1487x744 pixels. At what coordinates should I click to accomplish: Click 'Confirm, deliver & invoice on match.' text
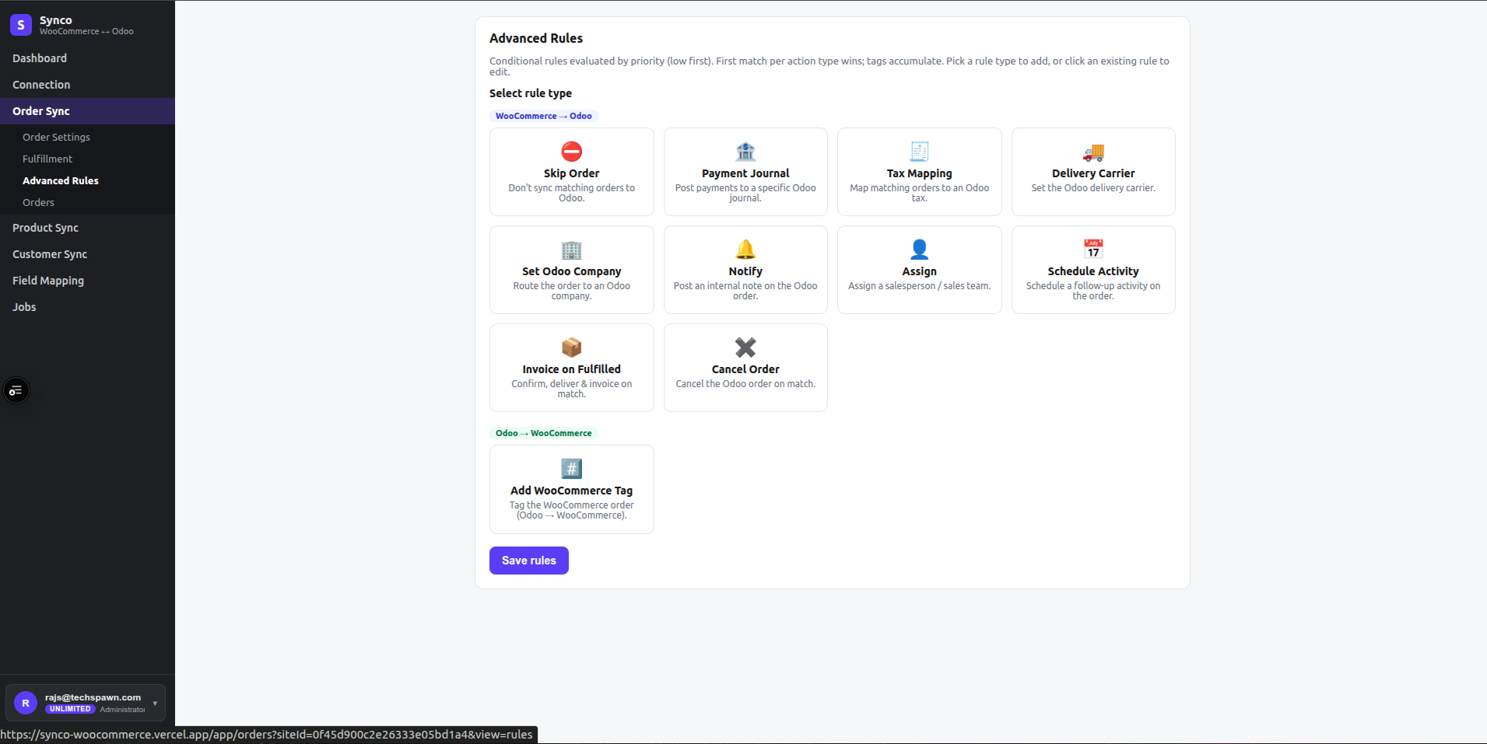click(571, 389)
